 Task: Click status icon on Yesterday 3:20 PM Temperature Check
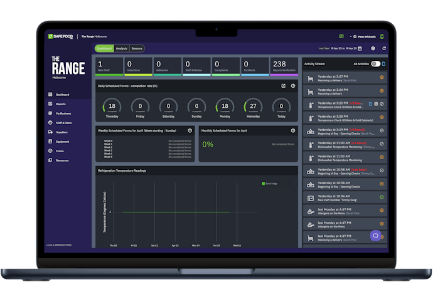(382, 117)
